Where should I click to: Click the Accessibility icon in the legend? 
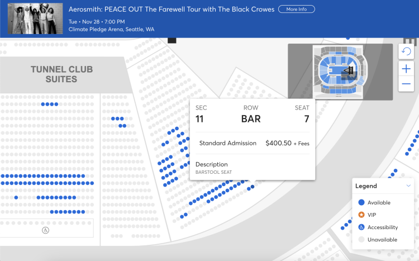click(361, 227)
